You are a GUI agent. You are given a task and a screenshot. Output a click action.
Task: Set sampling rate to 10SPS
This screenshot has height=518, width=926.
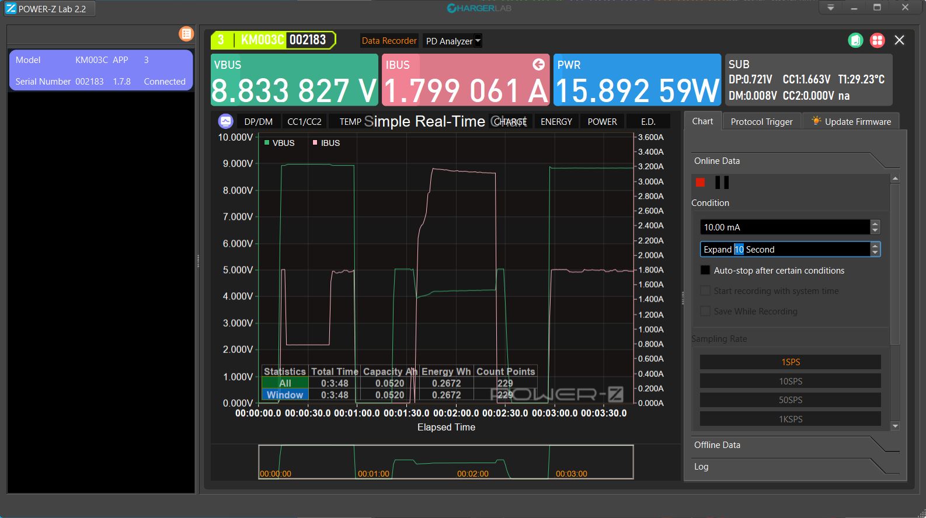tap(790, 381)
